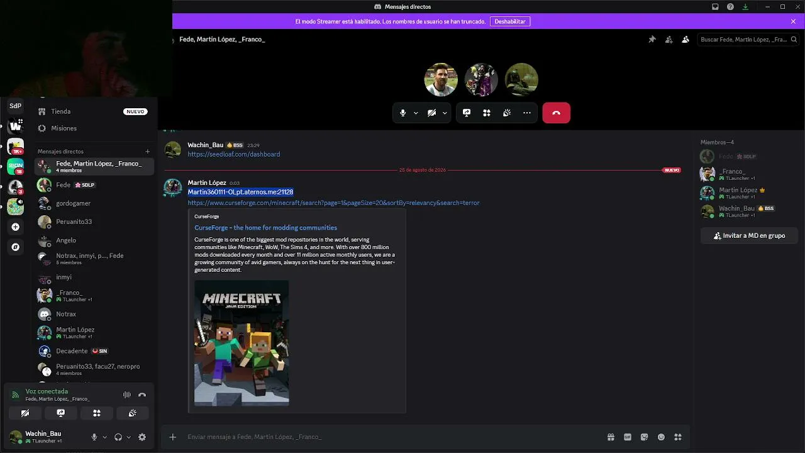This screenshot has height=453, width=805.
Task: Deafen audio with the headphones icon
Action: (118, 437)
